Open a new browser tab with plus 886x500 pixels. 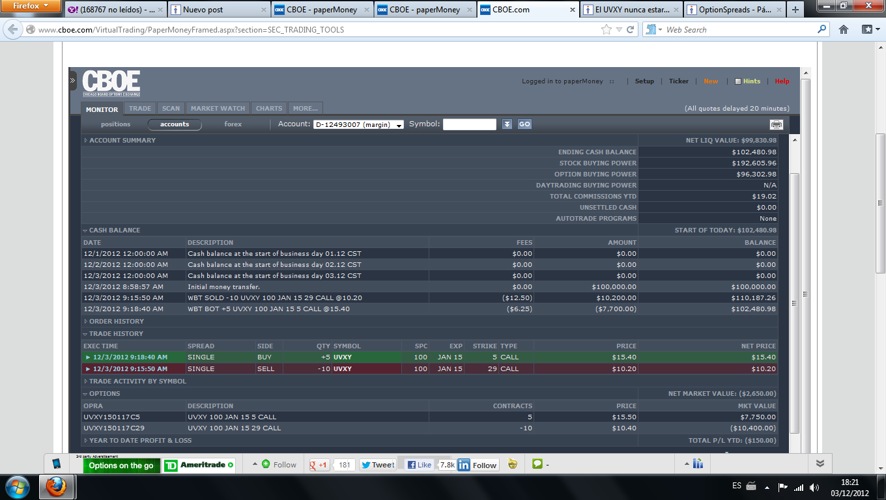(795, 10)
